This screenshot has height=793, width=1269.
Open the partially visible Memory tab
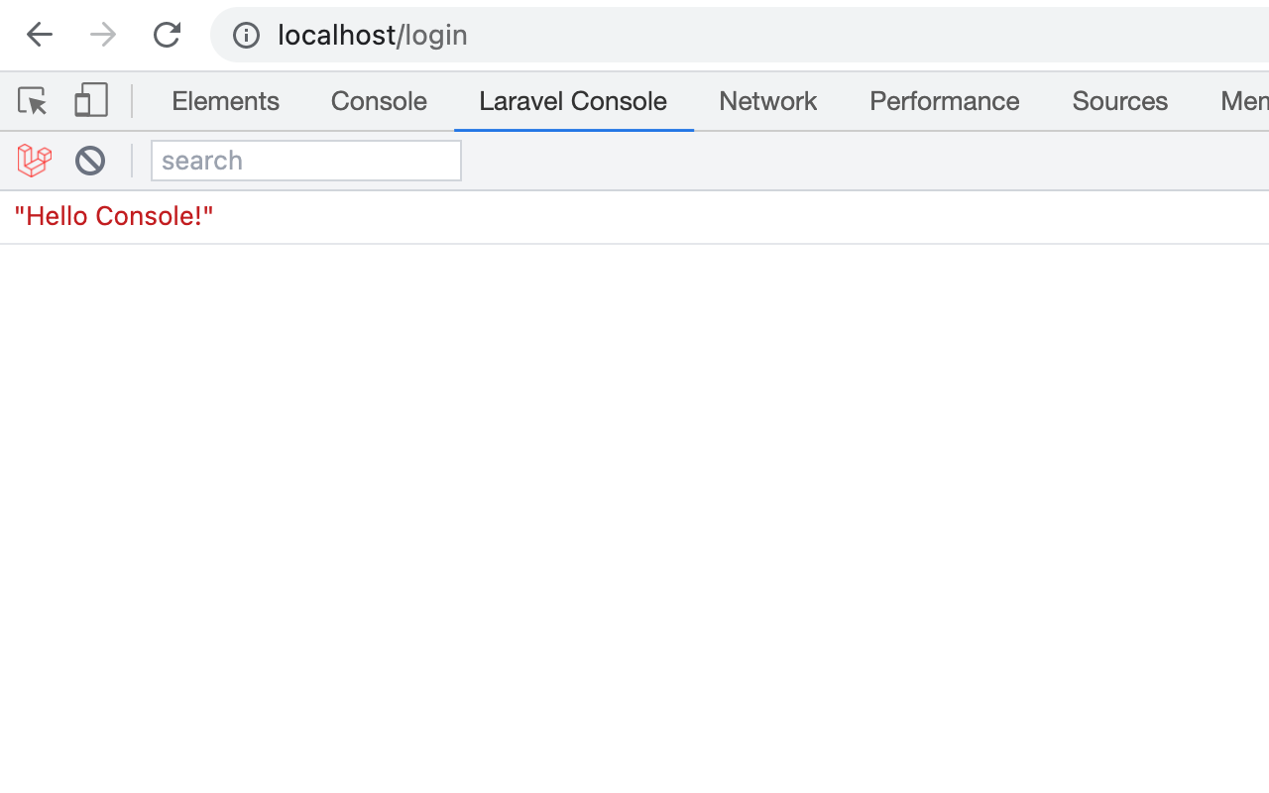tap(1245, 101)
